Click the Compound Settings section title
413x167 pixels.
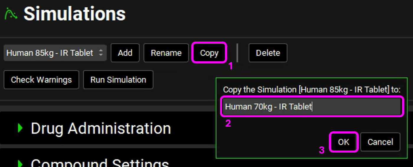(x=100, y=163)
